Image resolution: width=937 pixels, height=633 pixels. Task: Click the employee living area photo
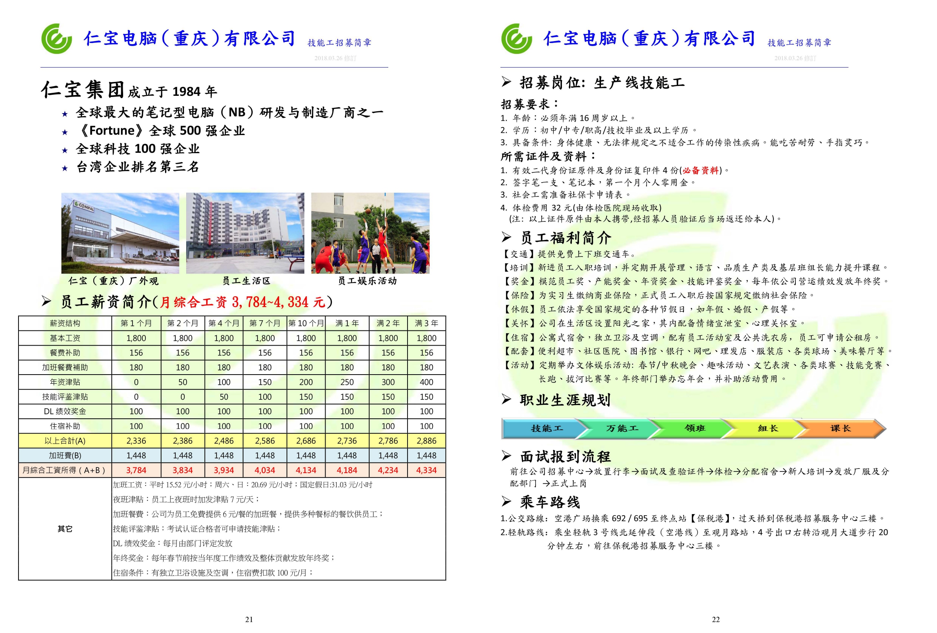[245, 233]
